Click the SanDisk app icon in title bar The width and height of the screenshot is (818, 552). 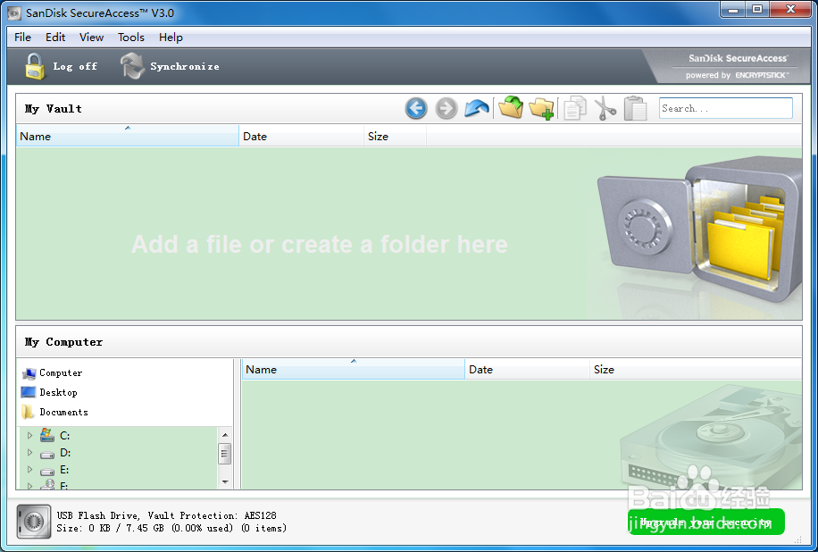(x=14, y=13)
